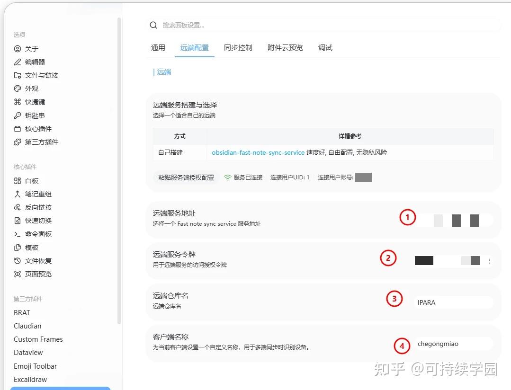Viewport: 511px width, 390px height.
Task: Click the 第三方插件 puzzle icon
Action: click(x=17, y=142)
